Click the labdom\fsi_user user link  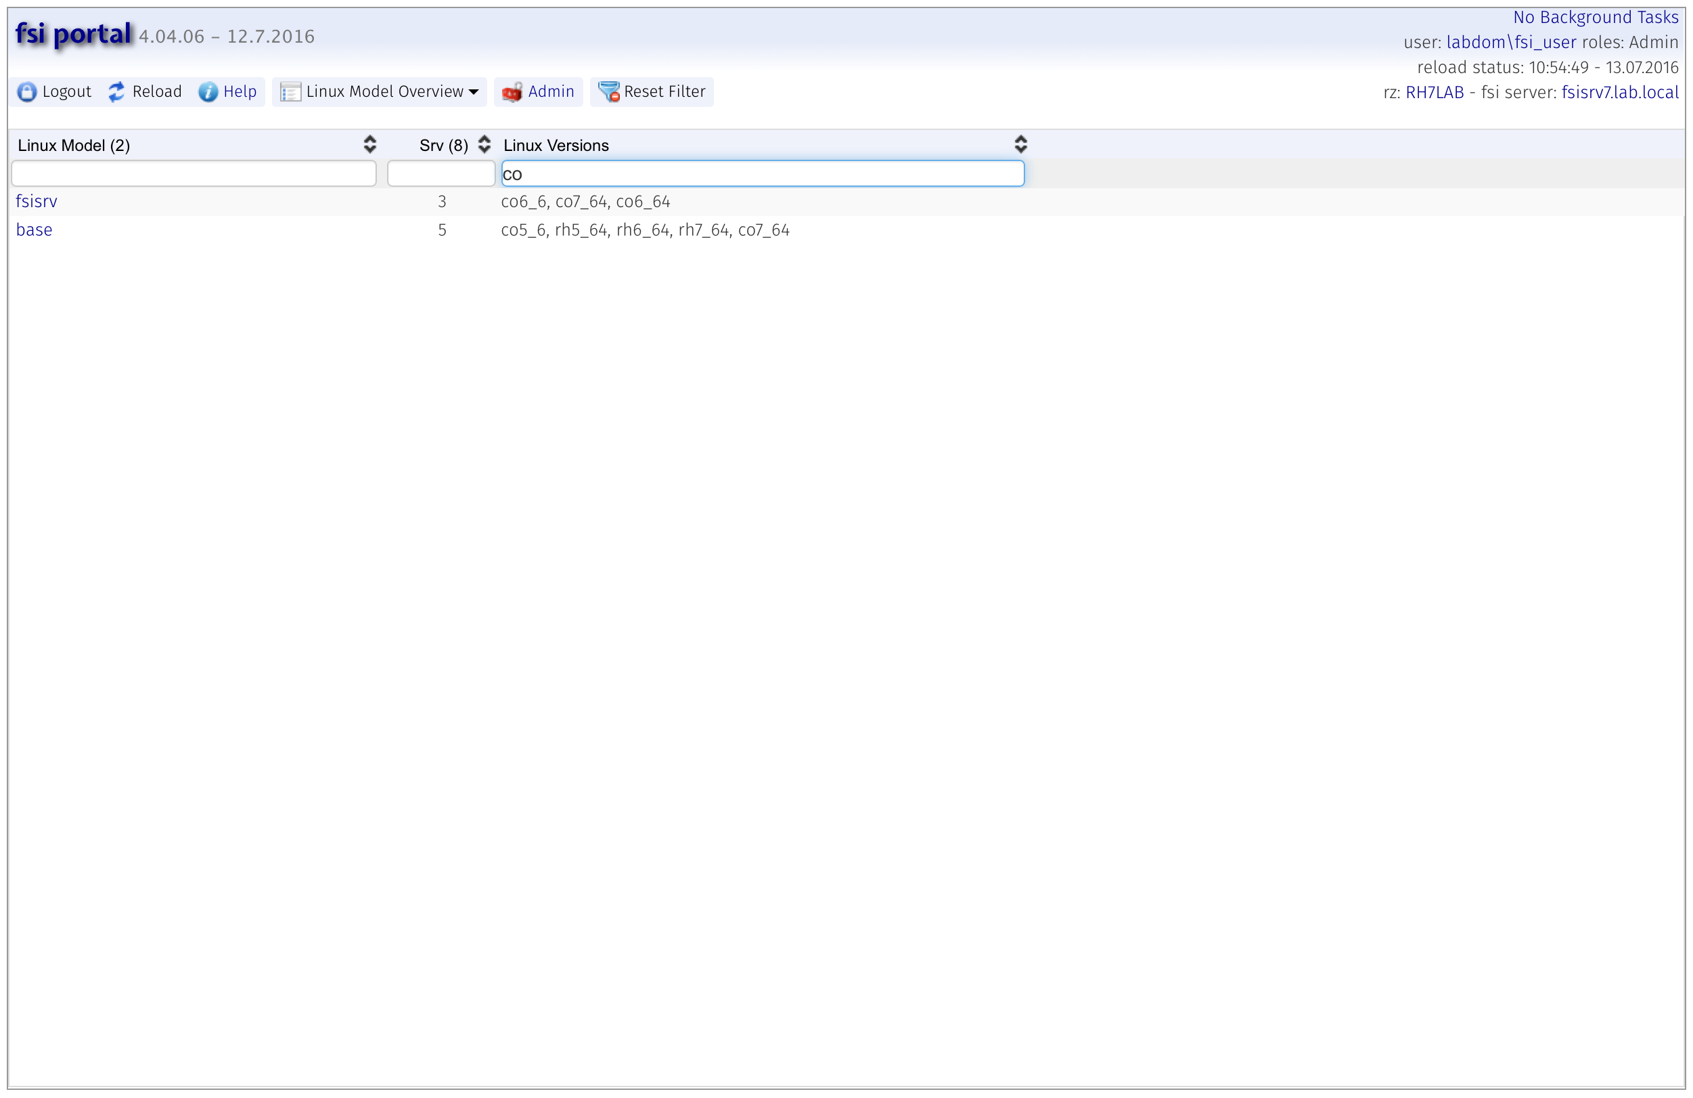click(x=1511, y=43)
